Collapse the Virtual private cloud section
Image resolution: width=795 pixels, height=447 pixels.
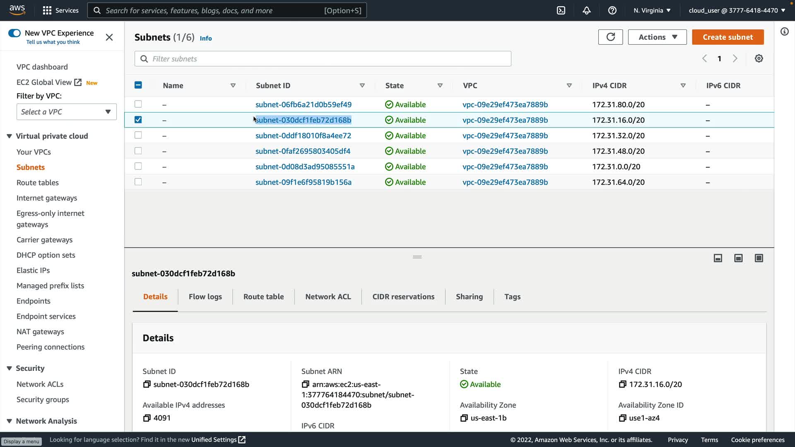[x=9, y=136]
